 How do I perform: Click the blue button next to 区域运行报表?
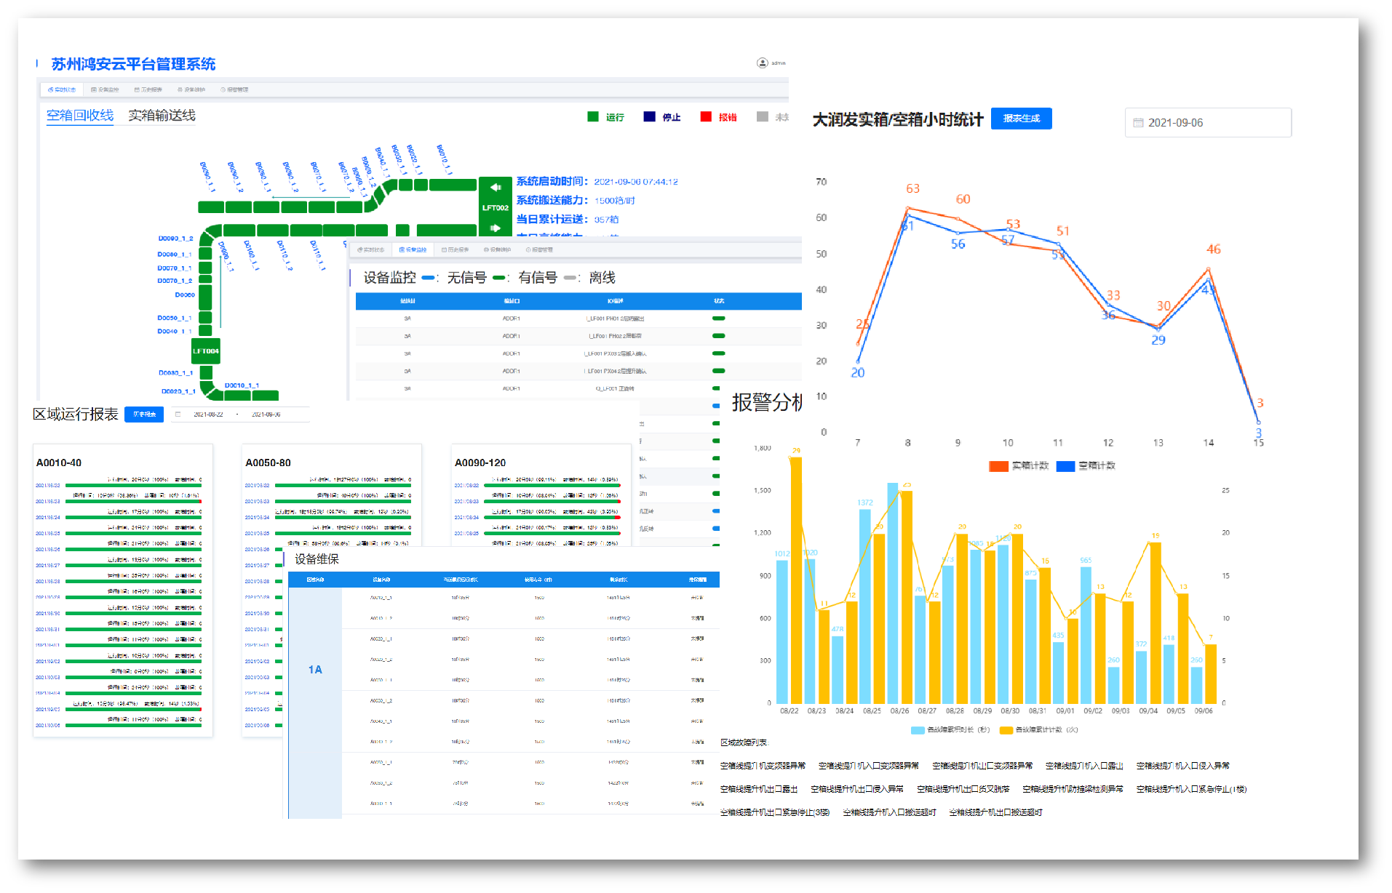[x=144, y=415]
